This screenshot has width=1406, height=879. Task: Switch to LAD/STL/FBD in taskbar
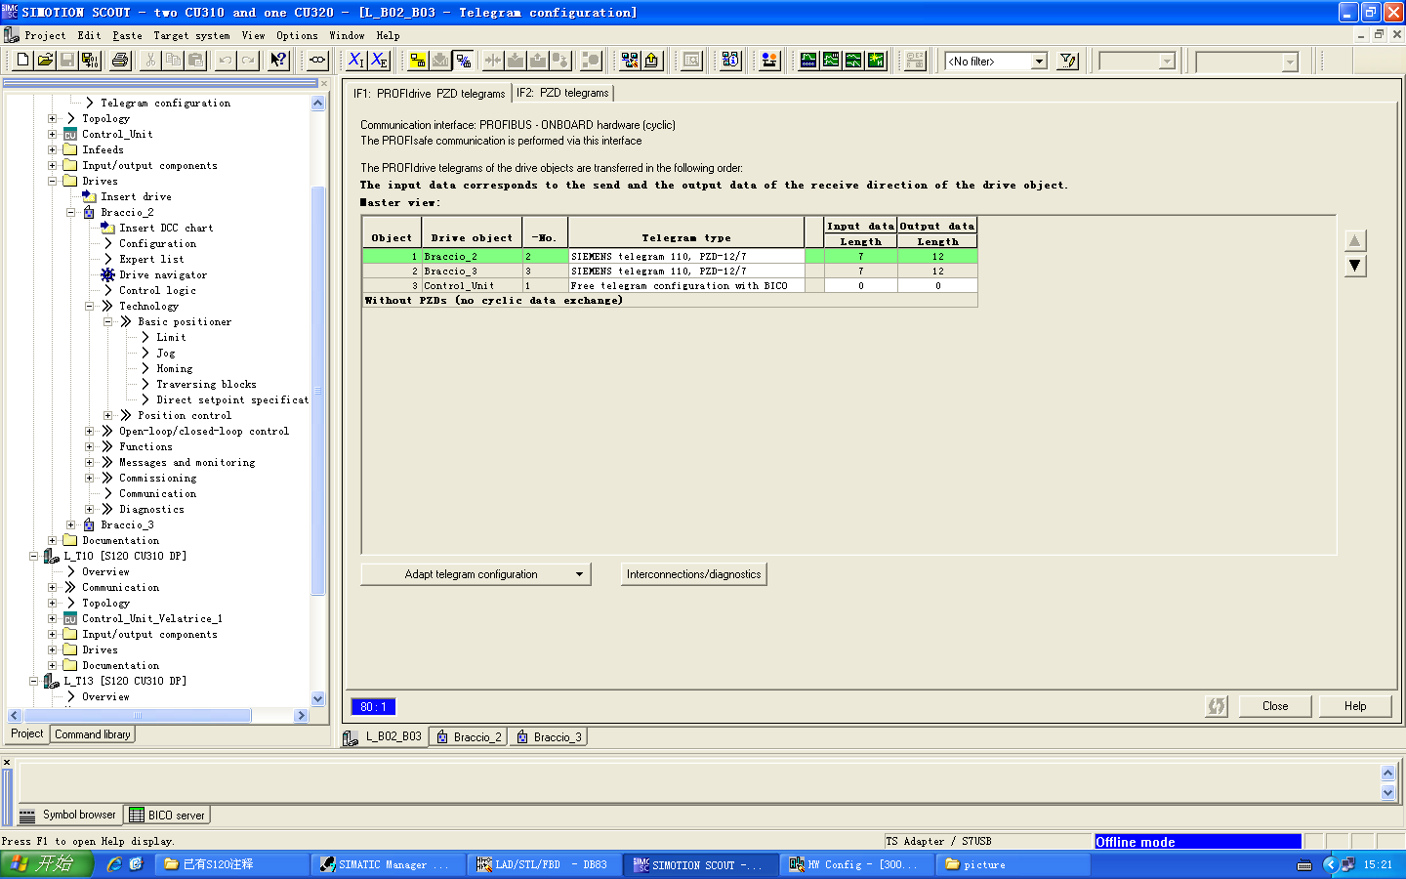tap(543, 864)
